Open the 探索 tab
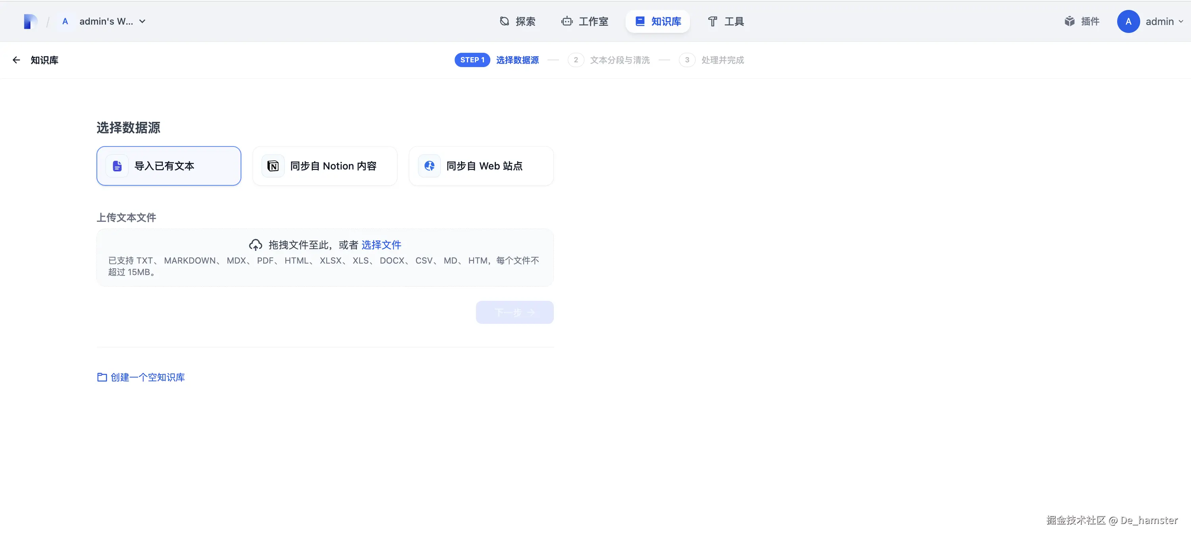The width and height of the screenshot is (1191, 539). tap(517, 21)
